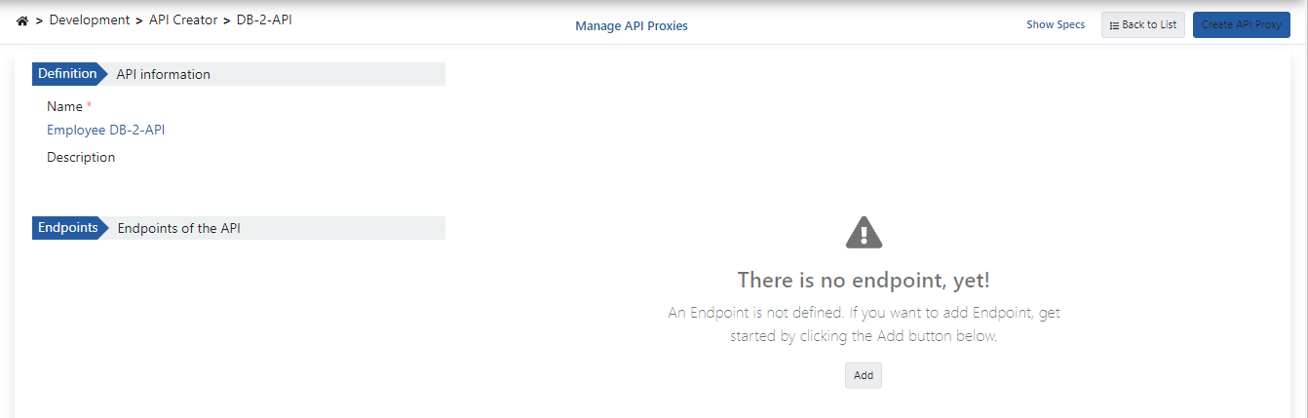Click the API information header
1308x418 pixels.
[163, 74]
